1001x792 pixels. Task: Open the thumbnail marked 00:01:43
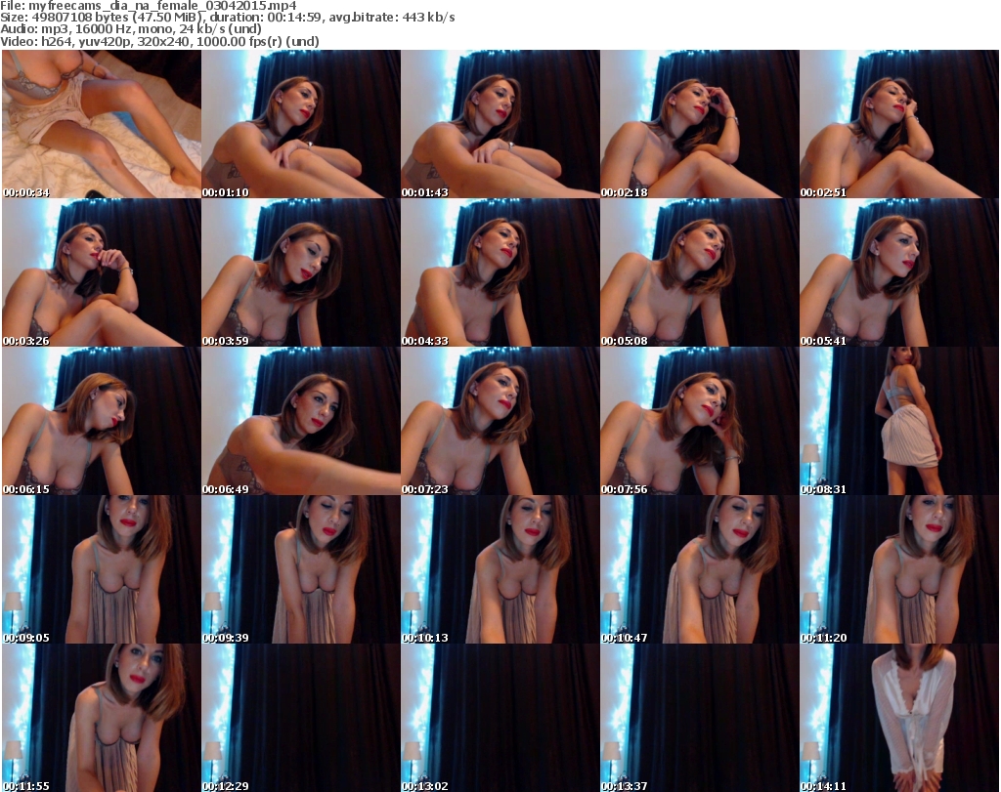tap(500, 124)
